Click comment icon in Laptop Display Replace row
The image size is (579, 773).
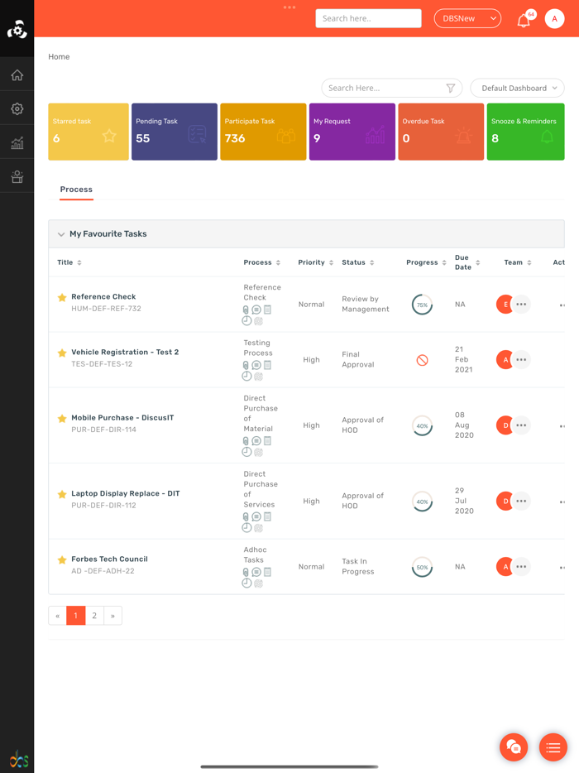[x=256, y=516]
